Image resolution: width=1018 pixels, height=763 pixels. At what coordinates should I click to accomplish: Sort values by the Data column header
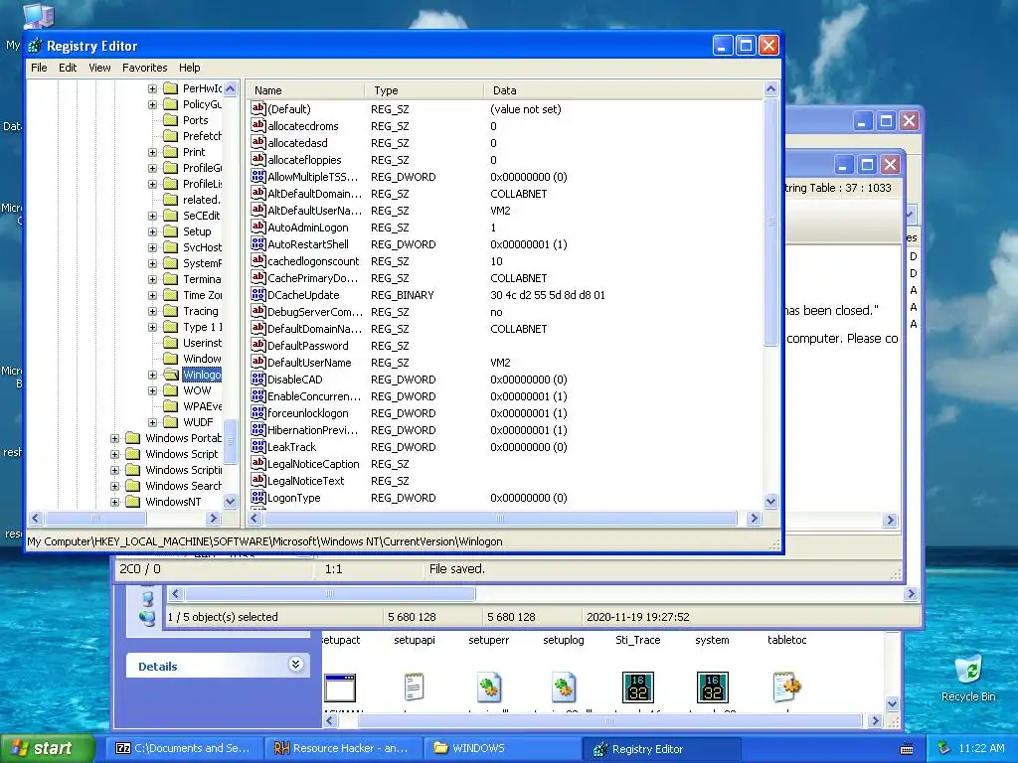tap(623, 90)
